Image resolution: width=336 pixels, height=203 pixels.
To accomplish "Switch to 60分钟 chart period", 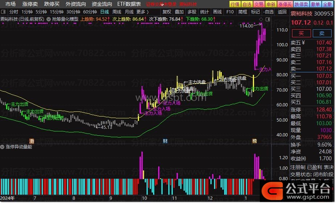I will click(90, 12).
